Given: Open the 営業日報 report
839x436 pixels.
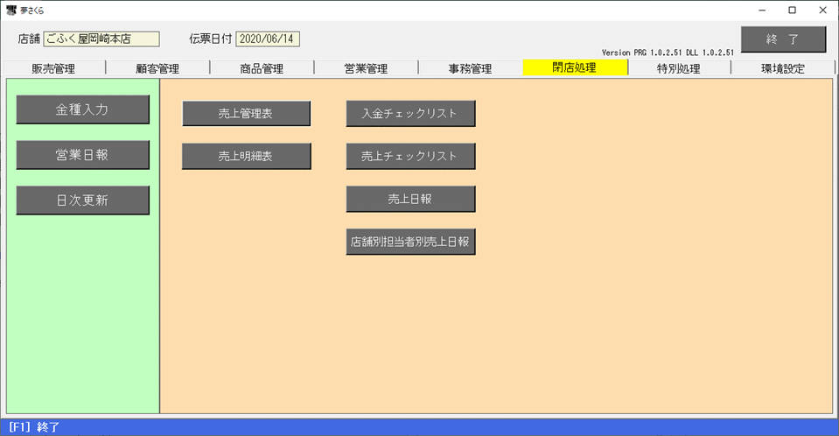Looking at the screenshot, I should point(83,155).
